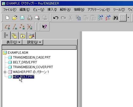
Task: Activate the context-sensitive help pointer
Action: (x=44, y=27)
